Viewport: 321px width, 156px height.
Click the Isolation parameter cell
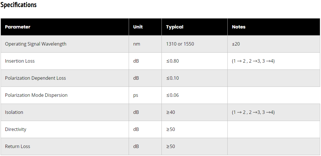14,112
